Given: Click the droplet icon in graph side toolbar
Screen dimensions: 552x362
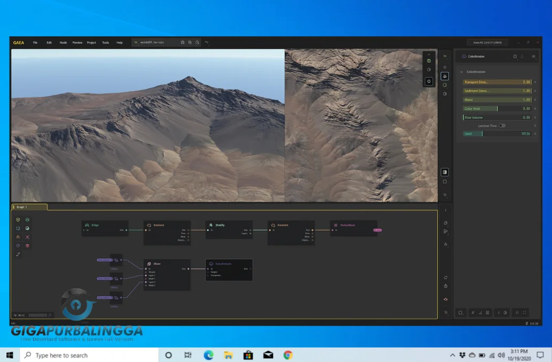Looking at the screenshot, I should pyautogui.click(x=446, y=244).
